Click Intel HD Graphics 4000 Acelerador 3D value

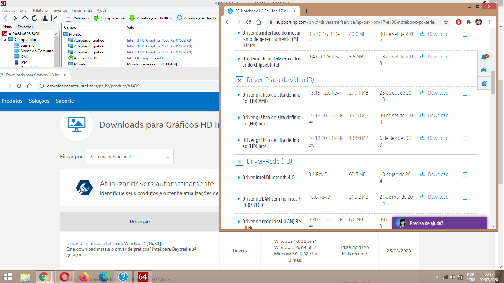146,58
